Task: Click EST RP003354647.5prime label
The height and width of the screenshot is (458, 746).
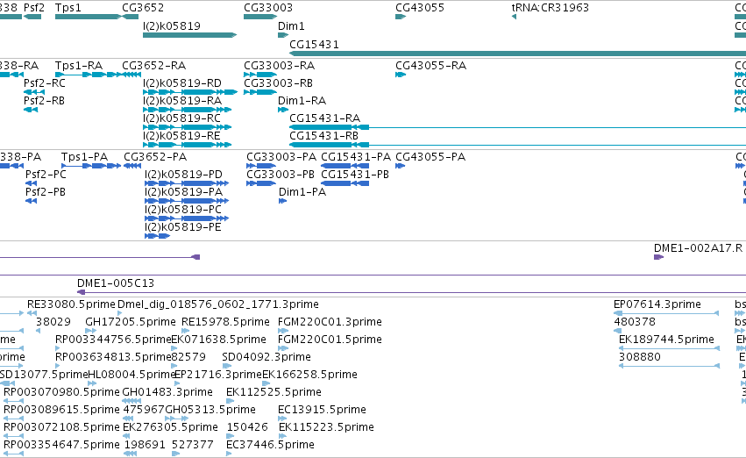Action: (x=61, y=445)
